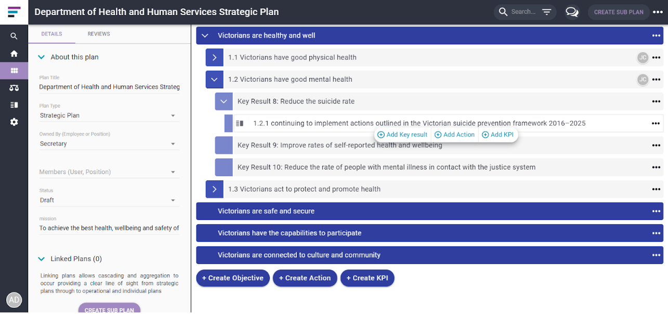
Task: Select the Details tab
Action: pyautogui.click(x=51, y=34)
